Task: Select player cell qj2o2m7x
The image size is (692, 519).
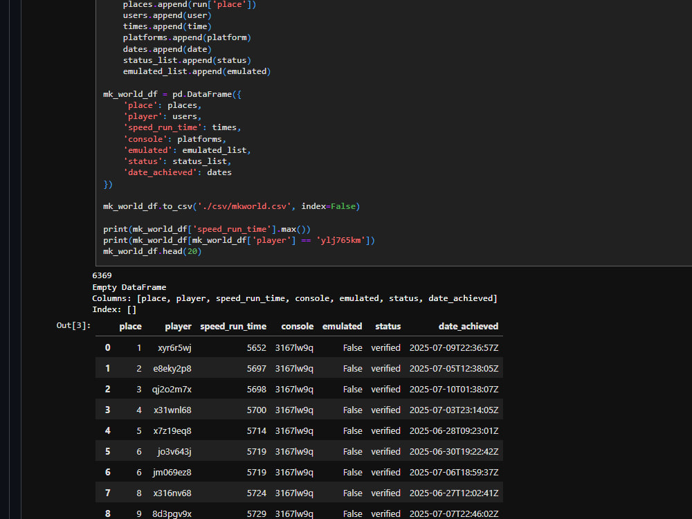Action: pyautogui.click(x=172, y=389)
